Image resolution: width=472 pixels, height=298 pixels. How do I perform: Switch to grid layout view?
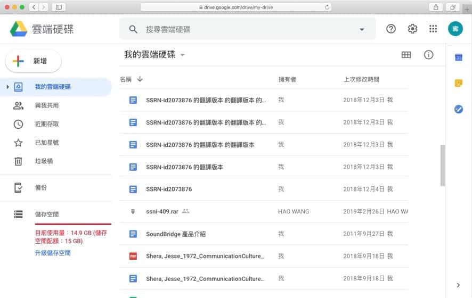(x=406, y=55)
